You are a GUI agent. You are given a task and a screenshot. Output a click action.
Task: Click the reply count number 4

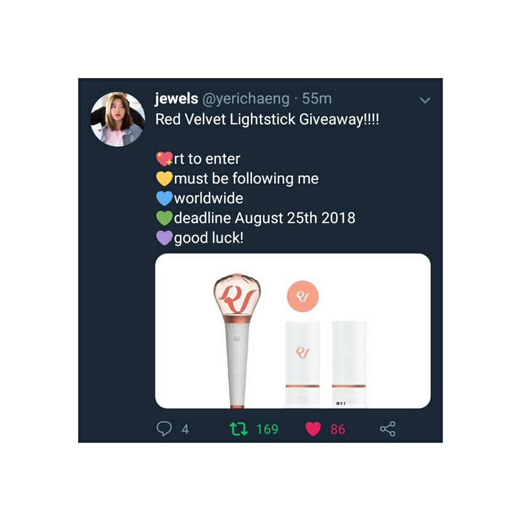coord(185,429)
